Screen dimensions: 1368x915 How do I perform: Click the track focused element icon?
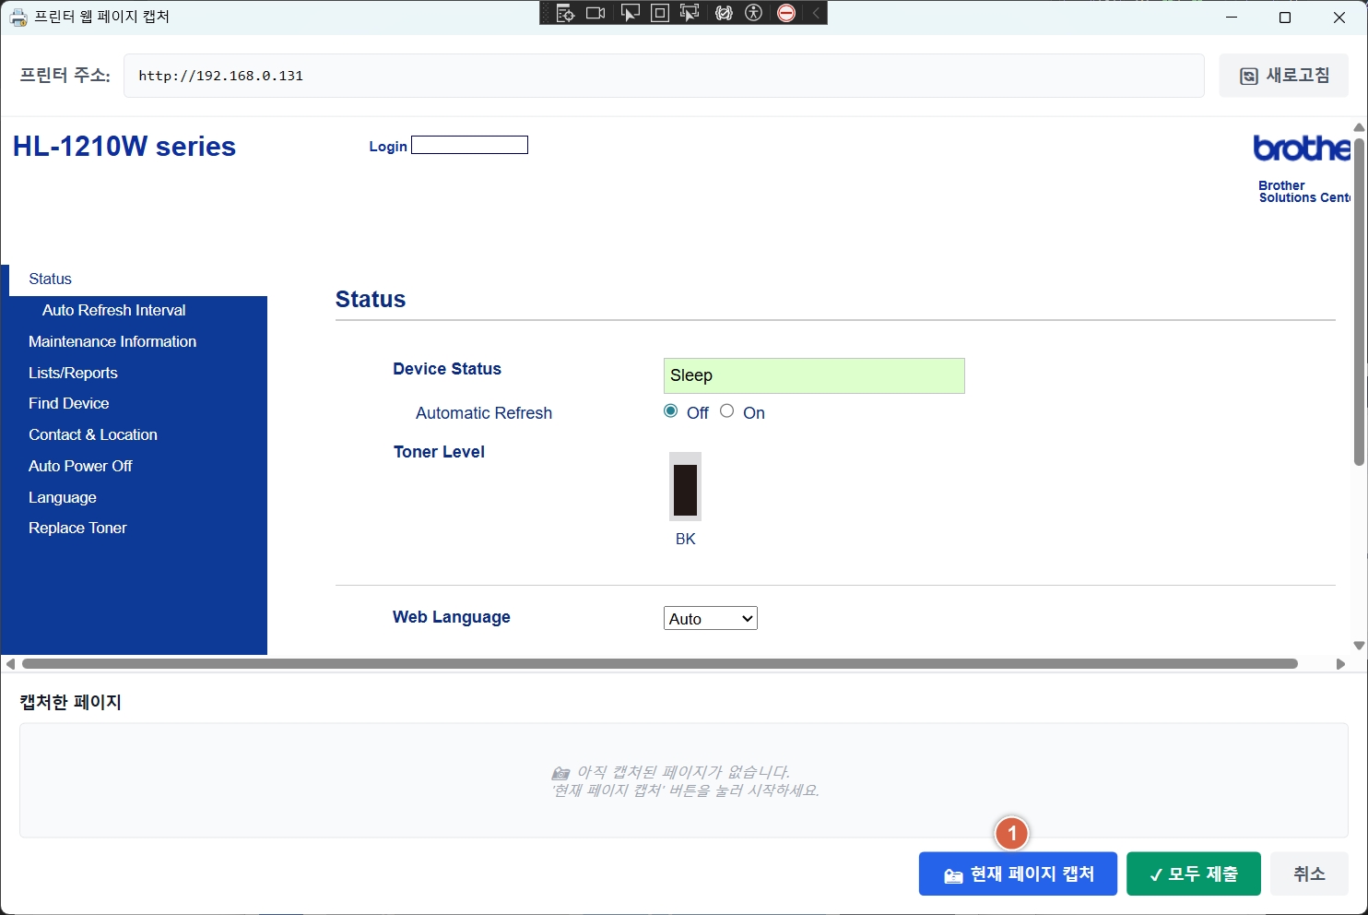point(690,13)
